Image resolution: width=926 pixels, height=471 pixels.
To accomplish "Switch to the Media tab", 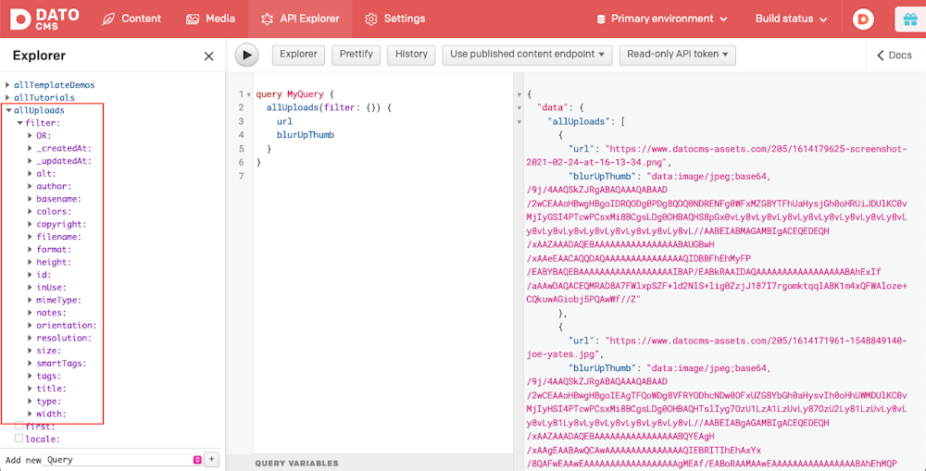I will click(210, 19).
